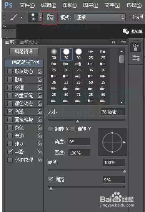Click the 角度 angle input field
145x212 pixels.
[x=79, y=142]
